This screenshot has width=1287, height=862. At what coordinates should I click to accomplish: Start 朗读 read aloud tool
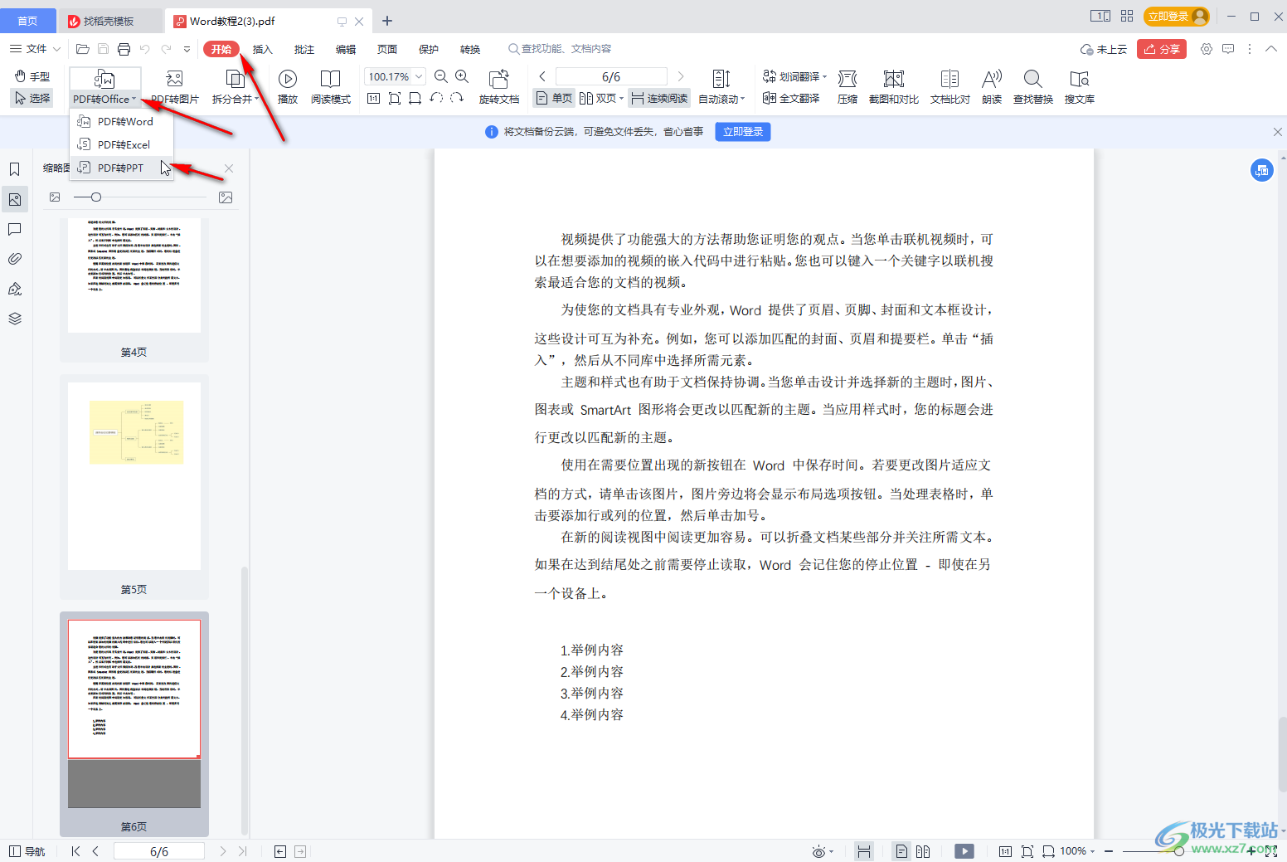992,87
